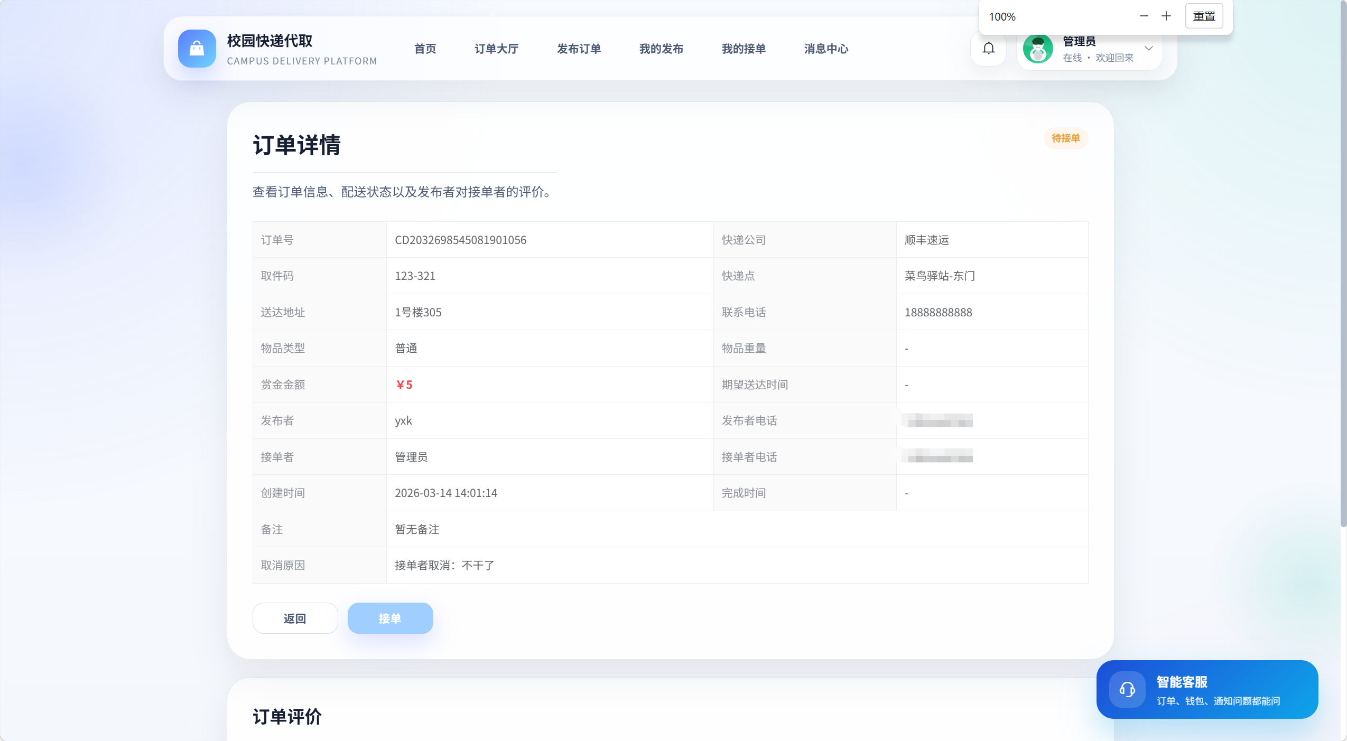Image resolution: width=1347 pixels, height=741 pixels.
Task: Click the 待接单 status badge
Action: click(1065, 138)
